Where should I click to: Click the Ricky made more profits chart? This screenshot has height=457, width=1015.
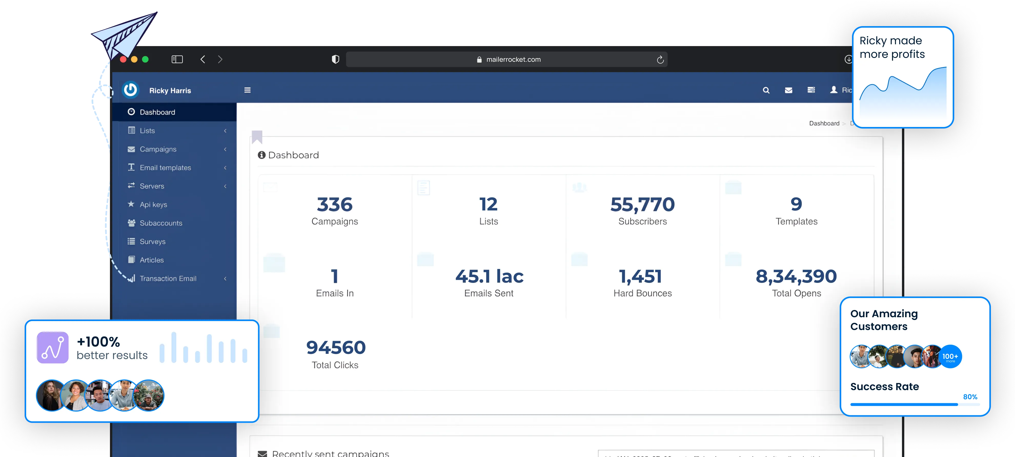tap(903, 92)
